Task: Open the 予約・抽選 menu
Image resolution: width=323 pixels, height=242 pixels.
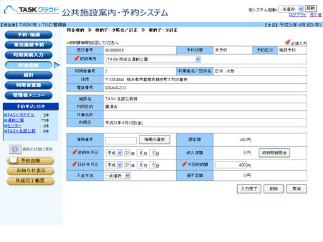Action: coord(28,35)
